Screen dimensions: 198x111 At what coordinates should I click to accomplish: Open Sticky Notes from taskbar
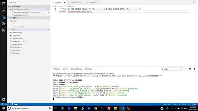coord(115,108)
